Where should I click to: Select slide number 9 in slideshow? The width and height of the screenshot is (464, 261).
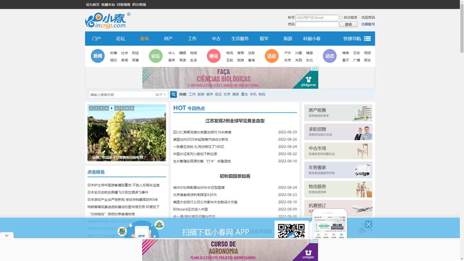[x=132, y=108]
